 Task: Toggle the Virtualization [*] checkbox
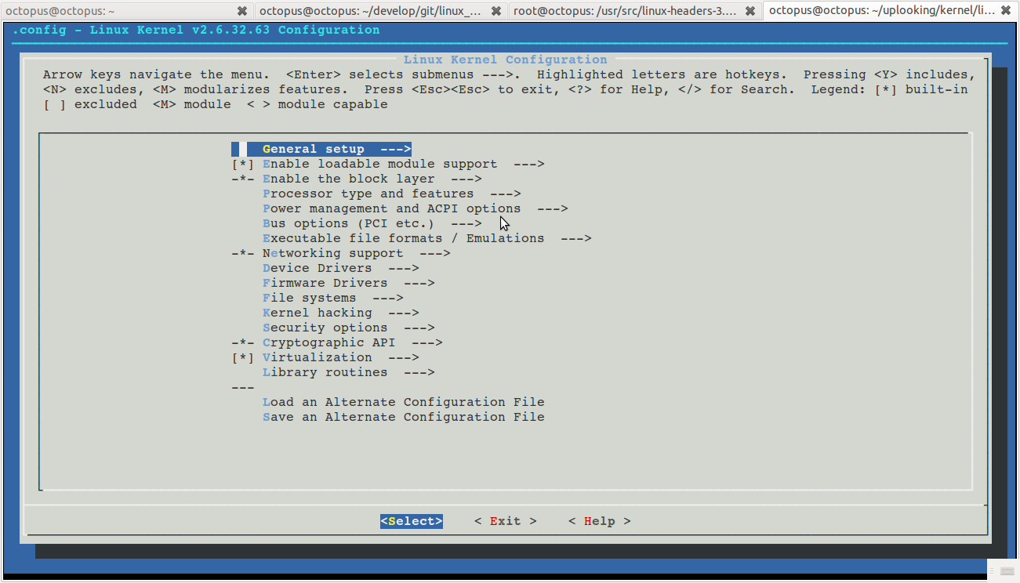(243, 357)
